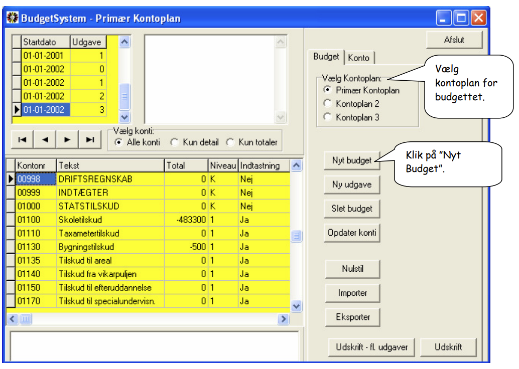Open the Budget tab
The width and height of the screenshot is (519, 369).
pyautogui.click(x=326, y=57)
